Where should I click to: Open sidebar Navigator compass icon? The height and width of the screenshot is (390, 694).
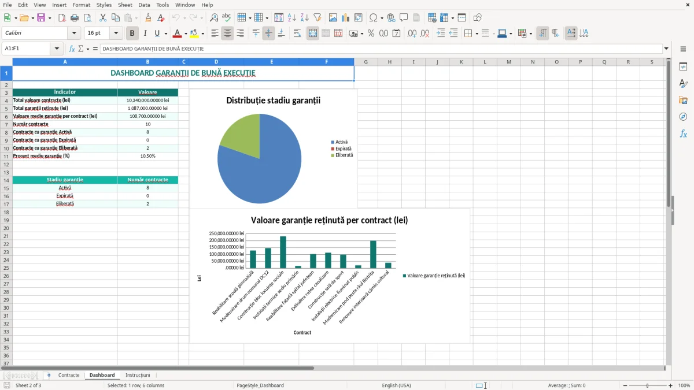click(x=683, y=117)
